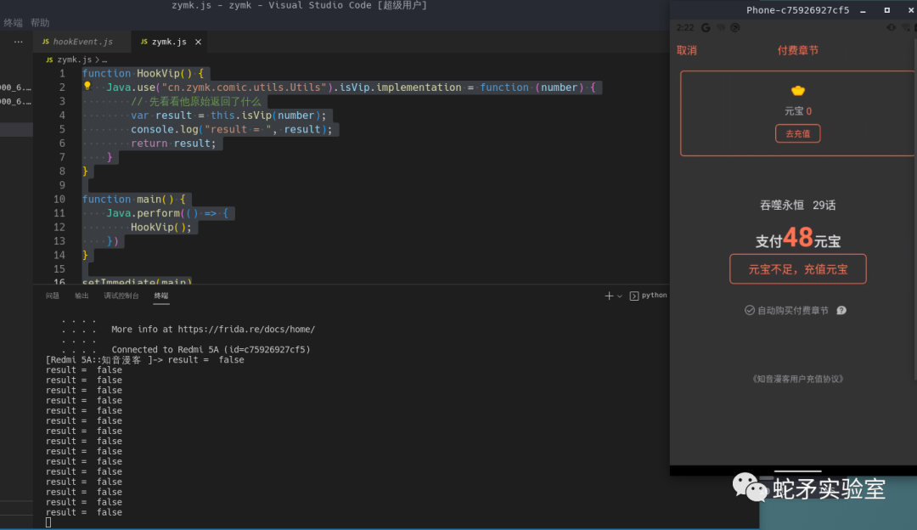Tap the 元宝不足，充值元宝 button

pos(797,269)
